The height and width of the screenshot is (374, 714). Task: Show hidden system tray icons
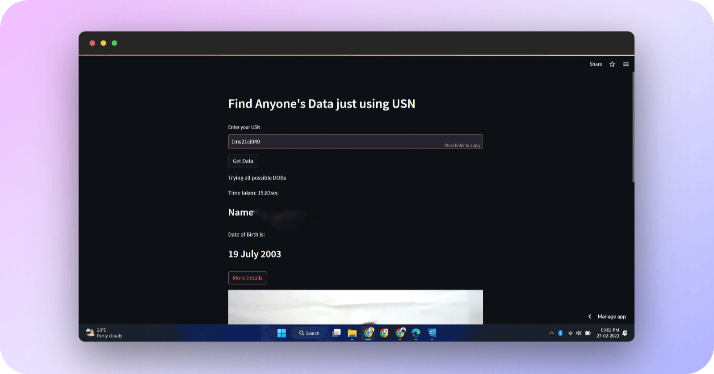(551, 333)
